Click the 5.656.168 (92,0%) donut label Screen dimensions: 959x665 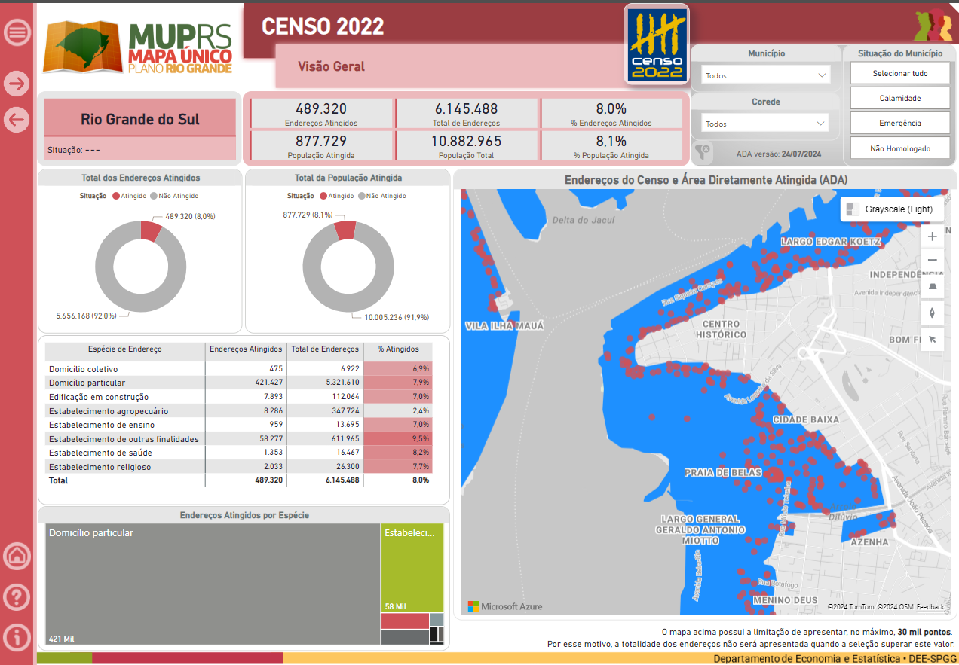87,316
